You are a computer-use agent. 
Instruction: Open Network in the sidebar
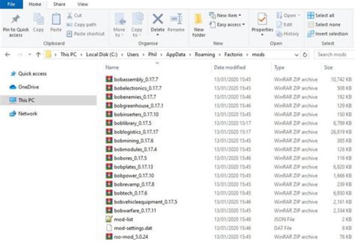pos(23,113)
